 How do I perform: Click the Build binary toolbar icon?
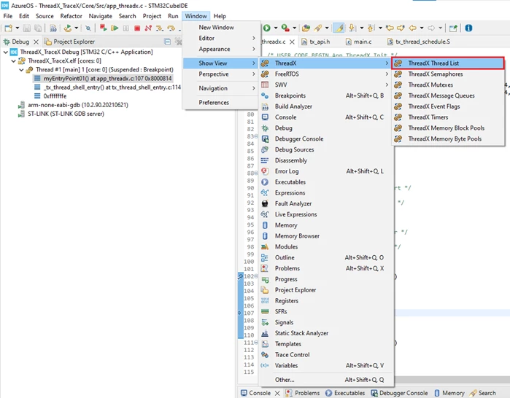[53, 28]
